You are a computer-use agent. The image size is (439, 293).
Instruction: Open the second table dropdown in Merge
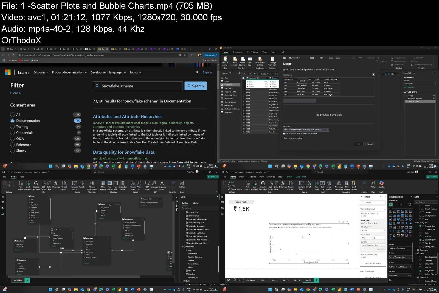[x=299, y=101]
